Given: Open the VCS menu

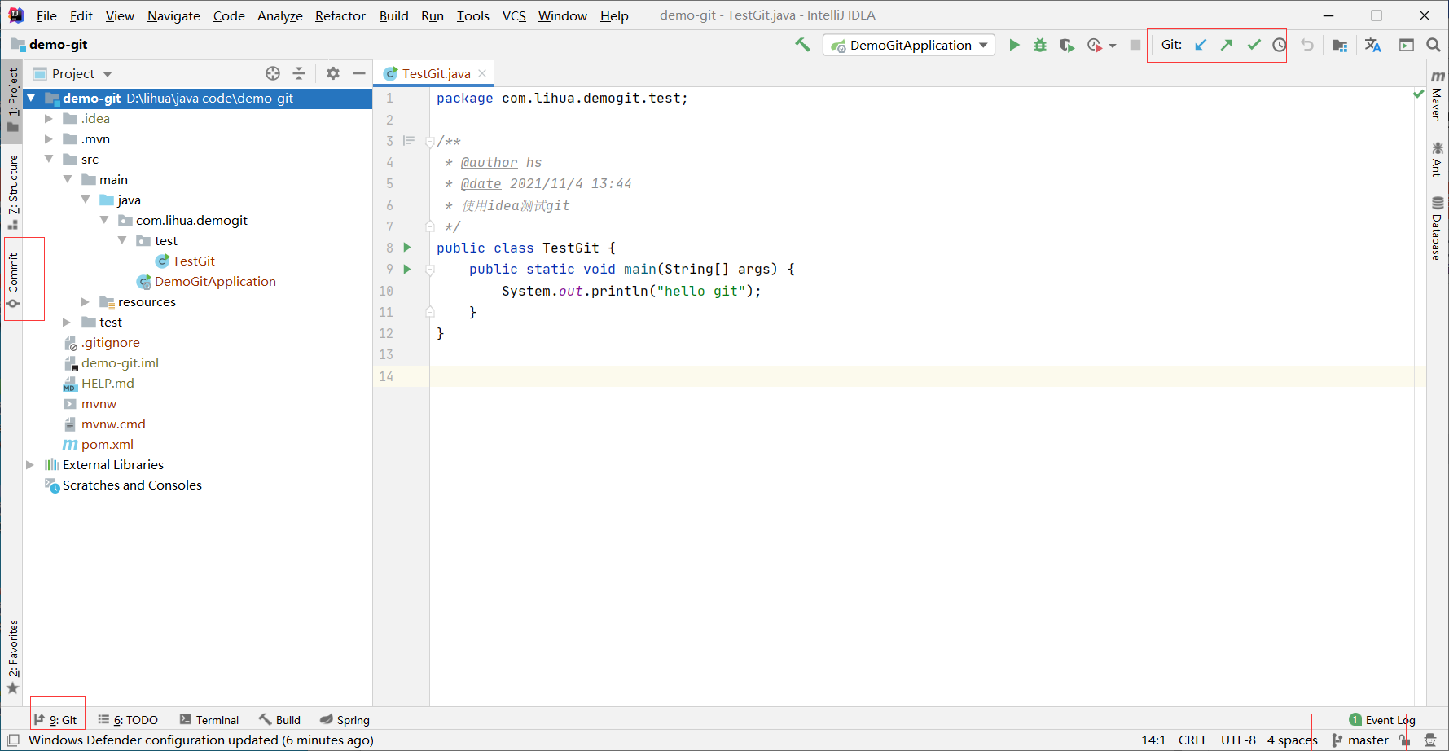Looking at the screenshot, I should pyautogui.click(x=514, y=15).
